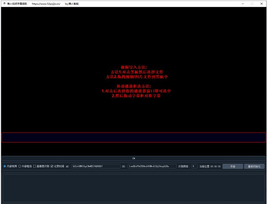Close the application window
This screenshot has height=204, width=268.
(262, 4)
